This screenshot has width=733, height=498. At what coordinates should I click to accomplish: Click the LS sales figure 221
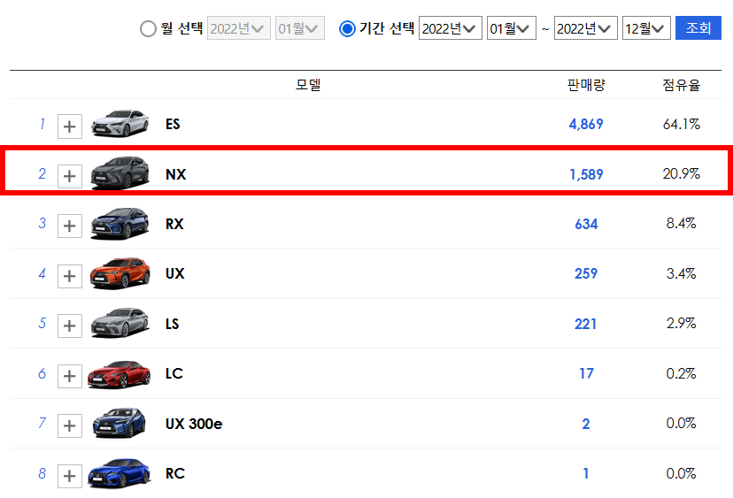tap(585, 324)
